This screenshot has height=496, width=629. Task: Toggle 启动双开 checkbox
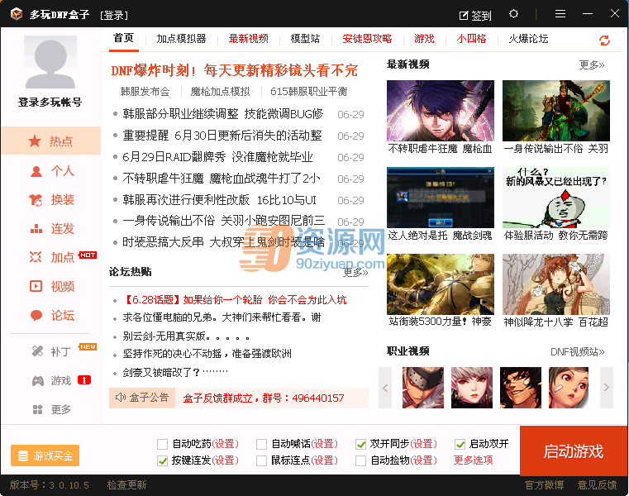[x=460, y=444]
